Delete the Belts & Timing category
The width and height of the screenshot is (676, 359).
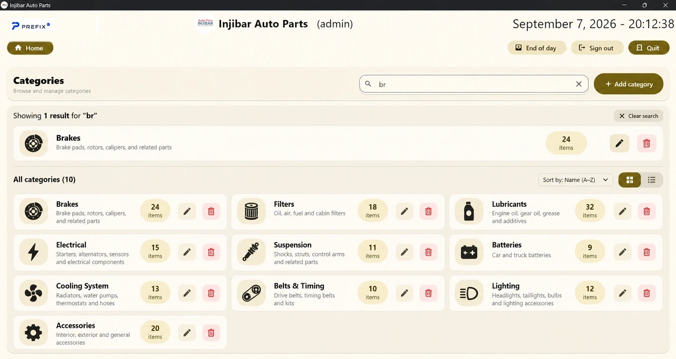[x=429, y=293]
